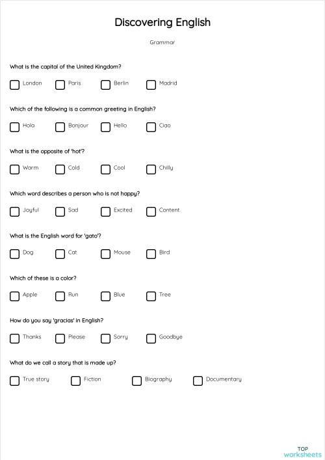The image size is (325, 460).
Task: Mark the Sad option checkbox
Action: point(60,211)
